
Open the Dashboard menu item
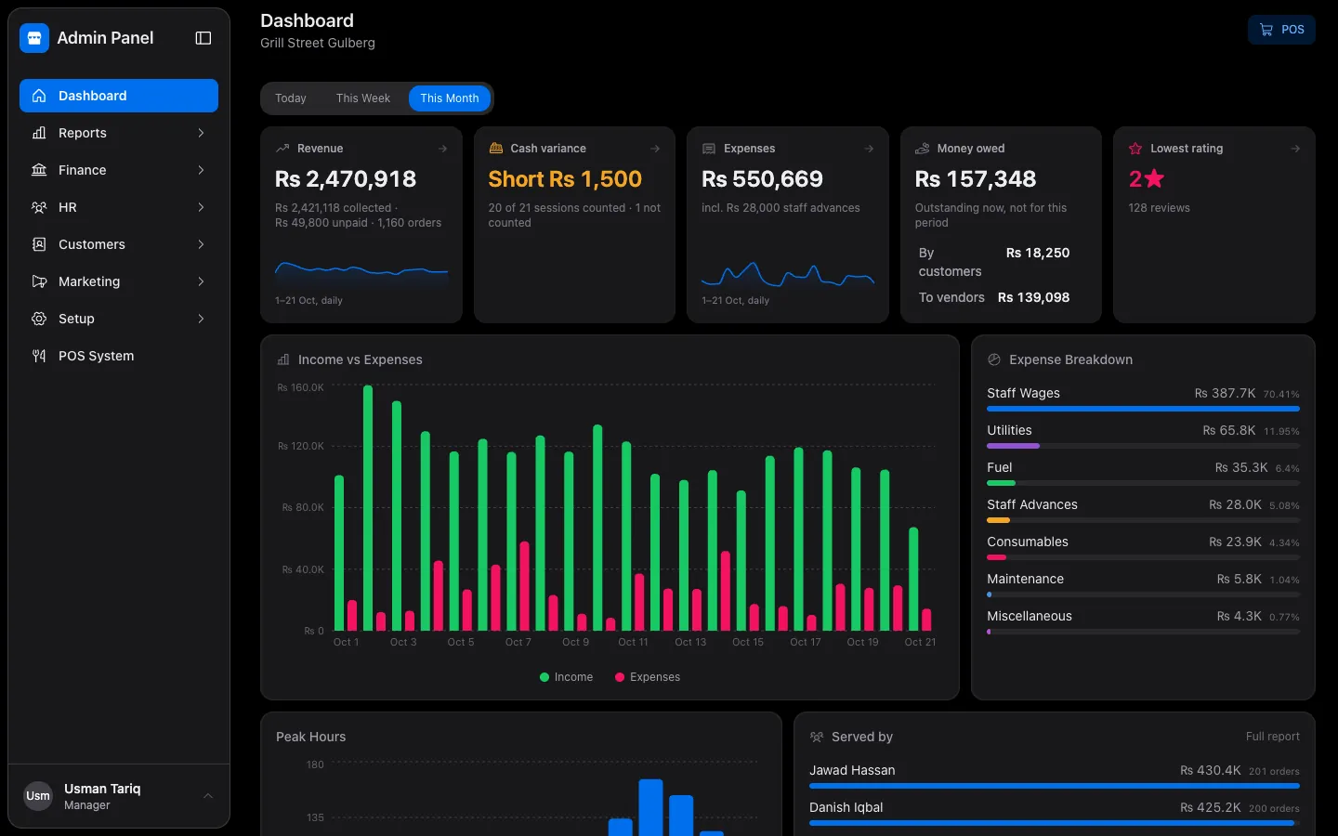(x=119, y=96)
